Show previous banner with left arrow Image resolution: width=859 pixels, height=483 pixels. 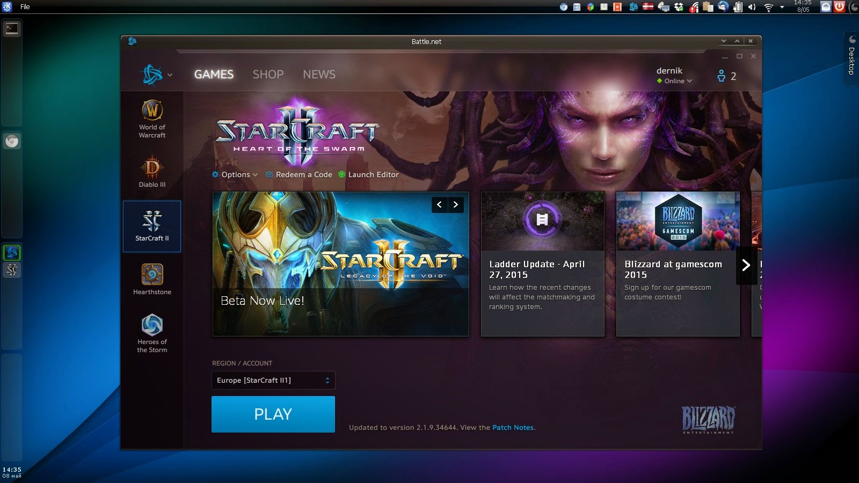click(439, 204)
